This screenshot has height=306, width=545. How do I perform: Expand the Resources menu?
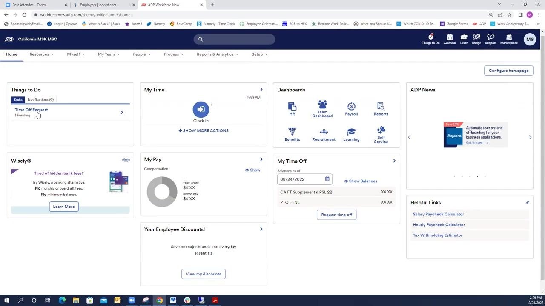[41, 54]
